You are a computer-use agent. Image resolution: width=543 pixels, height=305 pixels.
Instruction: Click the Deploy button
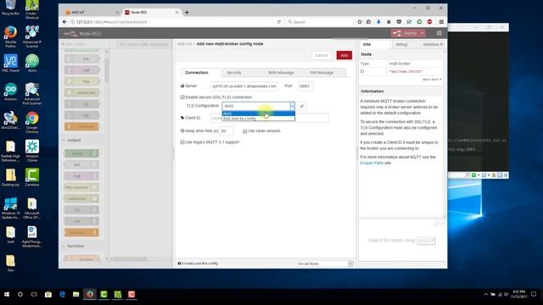tap(406, 33)
